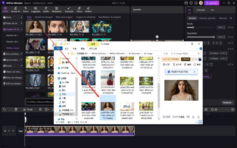Switch to the Animação tab
Image resolution: width=237 pixels, height=148 pixels.
[201, 10]
